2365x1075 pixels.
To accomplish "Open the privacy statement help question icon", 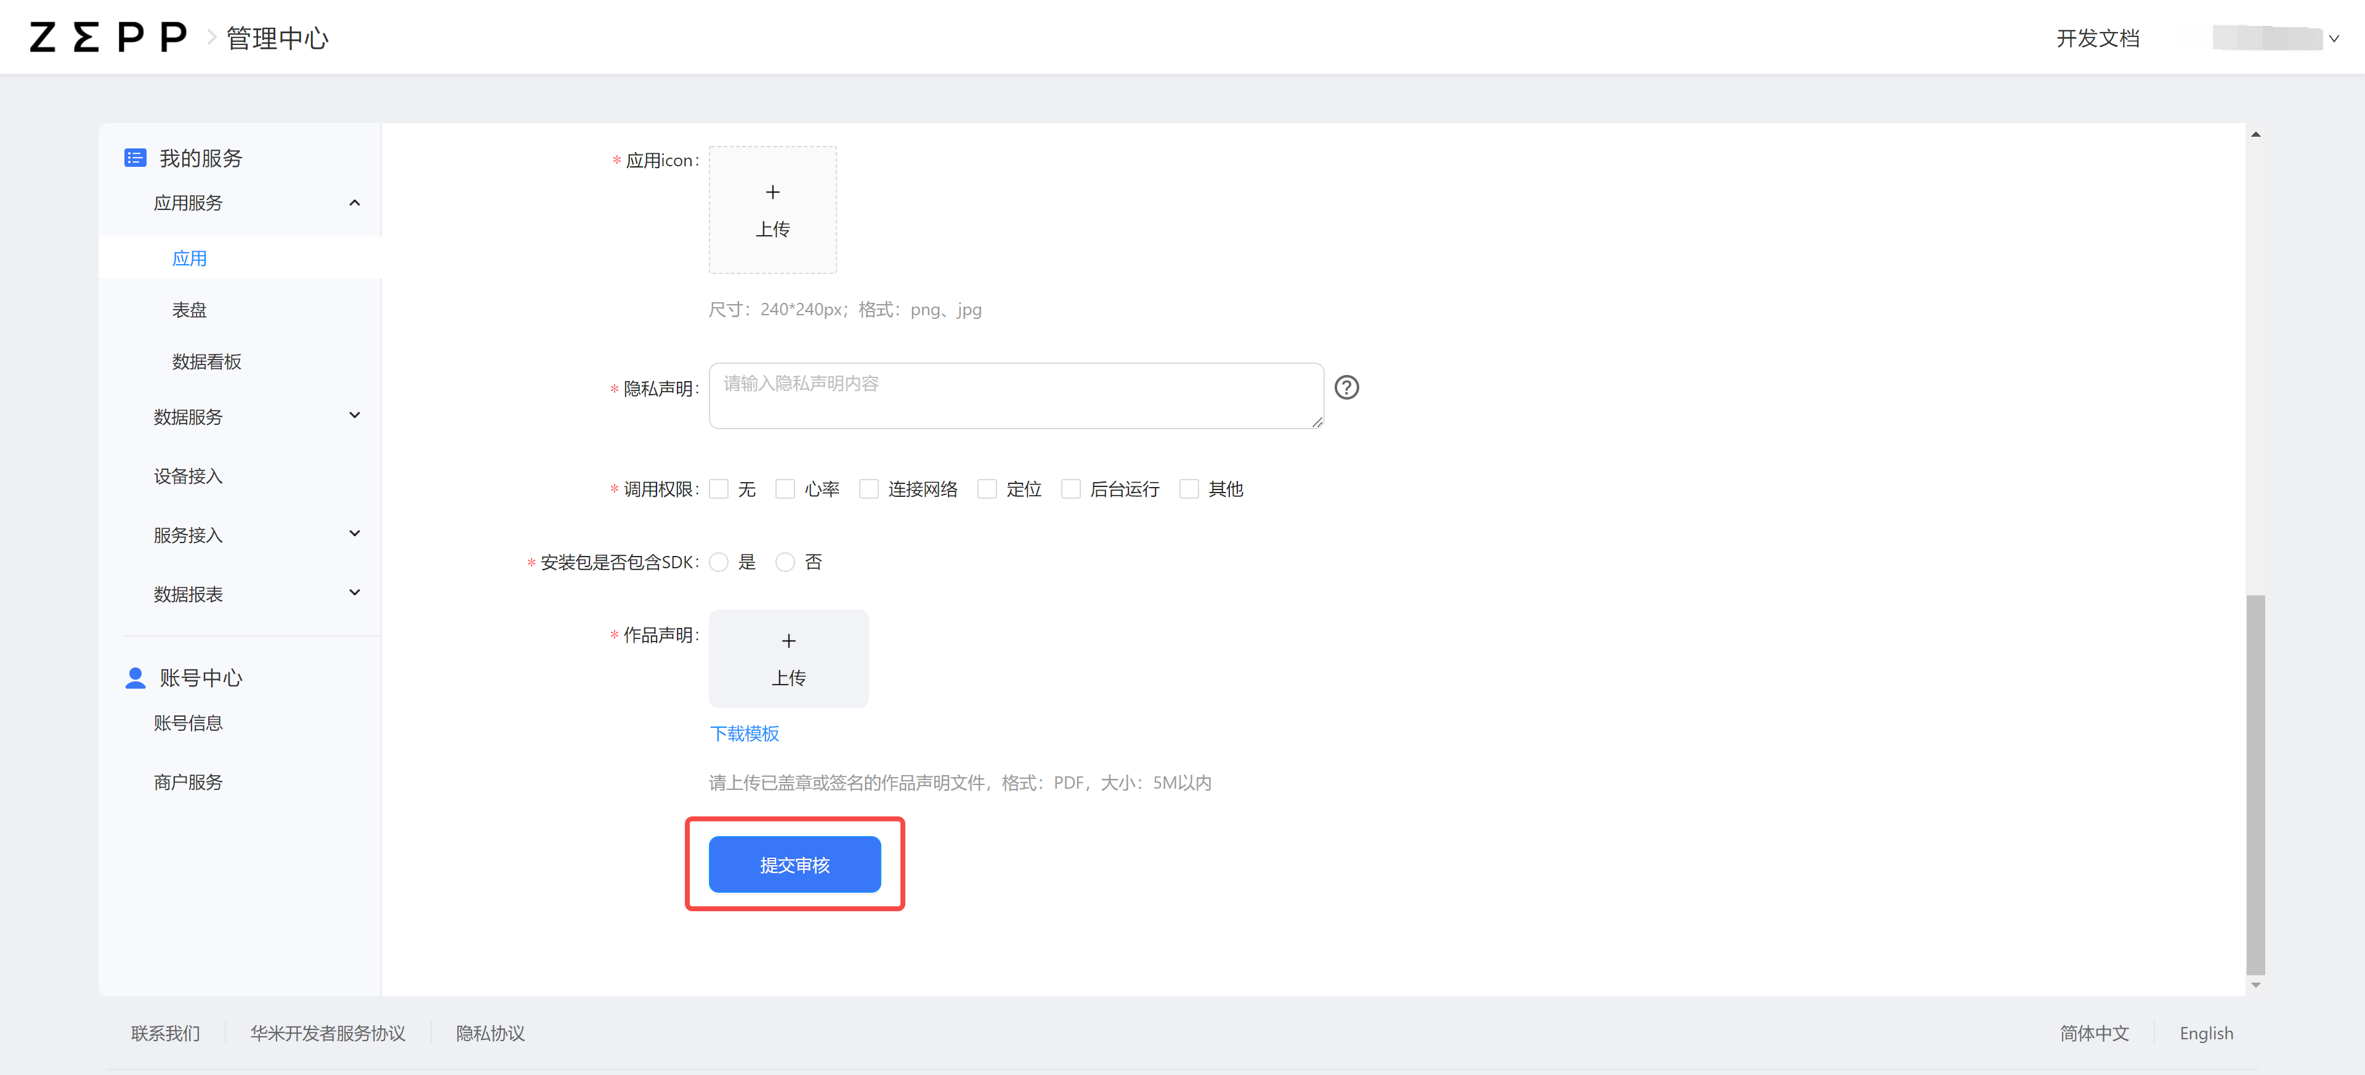I will click(1346, 387).
